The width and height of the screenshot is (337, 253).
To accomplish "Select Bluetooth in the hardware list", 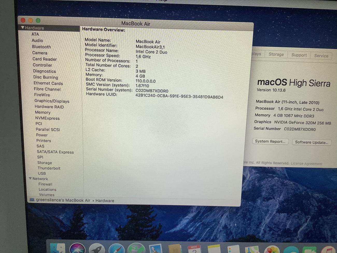I will 41,47.
